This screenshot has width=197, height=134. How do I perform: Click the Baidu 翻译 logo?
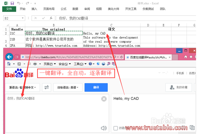(19, 73)
